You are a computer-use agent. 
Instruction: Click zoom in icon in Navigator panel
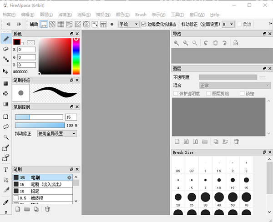point(177,43)
